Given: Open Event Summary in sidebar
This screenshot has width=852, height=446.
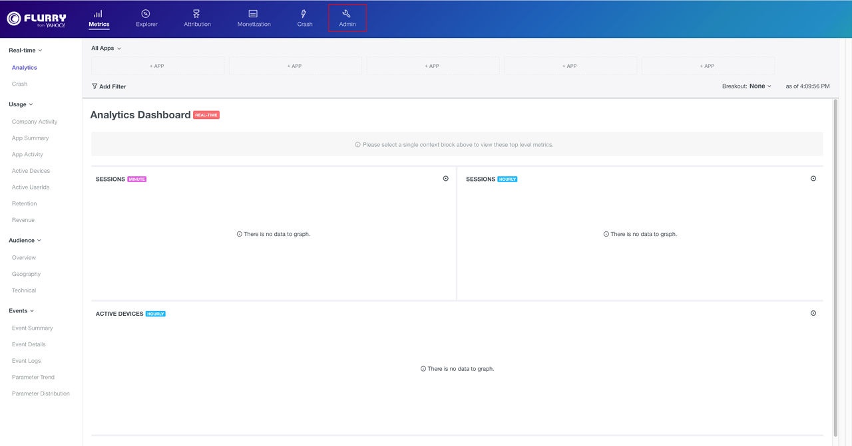Looking at the screenshot, I should click(32, 328).
